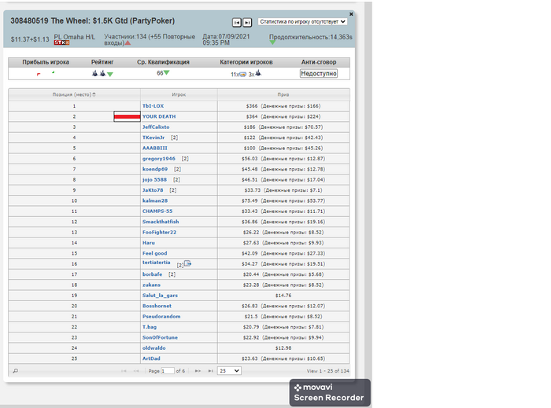551x408 pixels.
Task: Open player Feel good profile
Action: coord(154,253)
